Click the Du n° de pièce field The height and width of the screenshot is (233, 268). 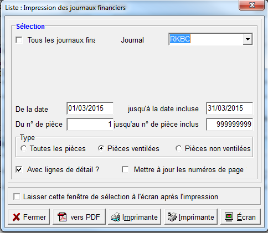click(x=90, y=125)
